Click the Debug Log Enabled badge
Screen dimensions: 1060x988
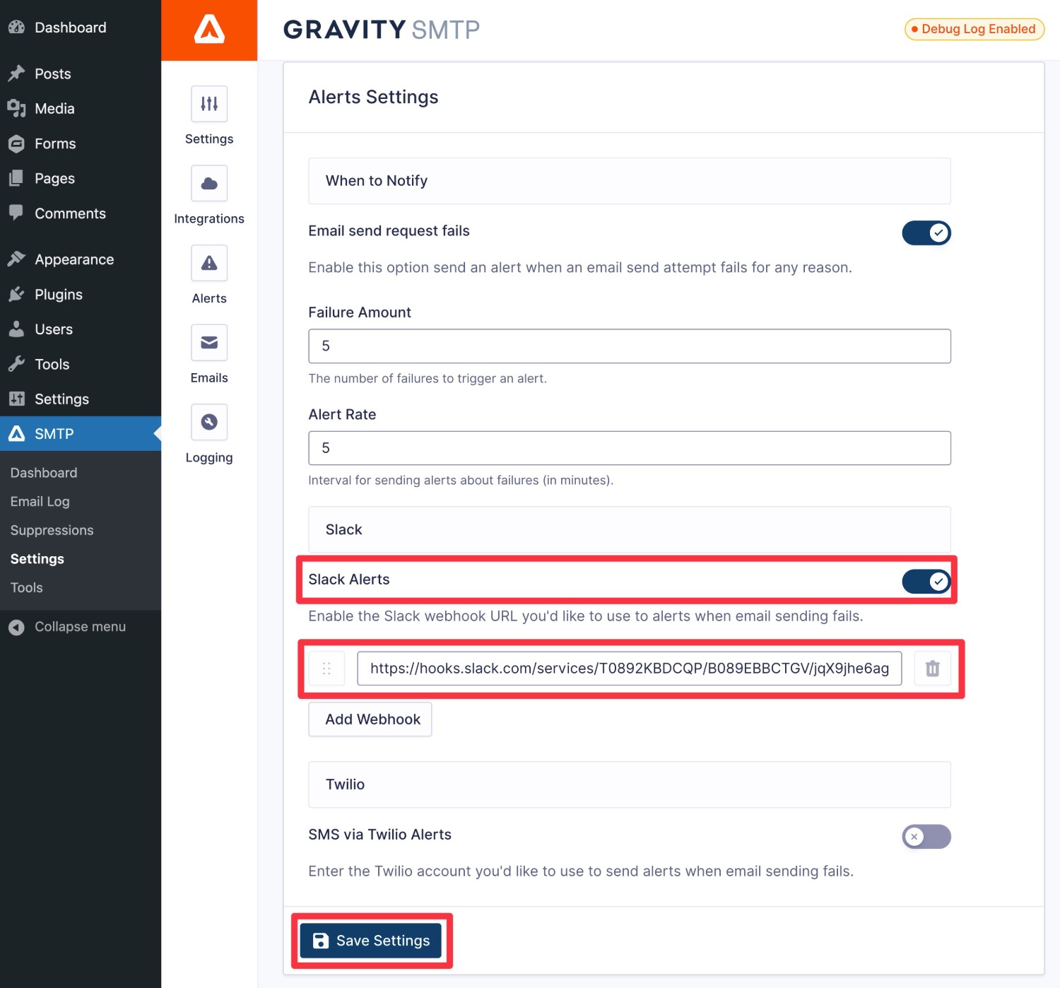pos(974,29)
